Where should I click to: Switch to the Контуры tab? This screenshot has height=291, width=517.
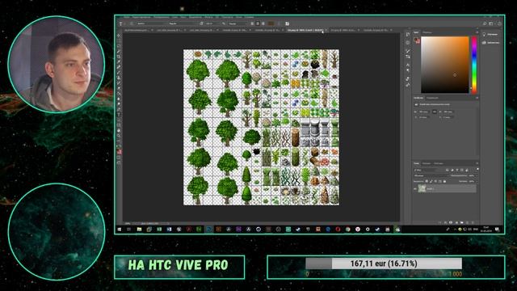[x=438, y=163]
